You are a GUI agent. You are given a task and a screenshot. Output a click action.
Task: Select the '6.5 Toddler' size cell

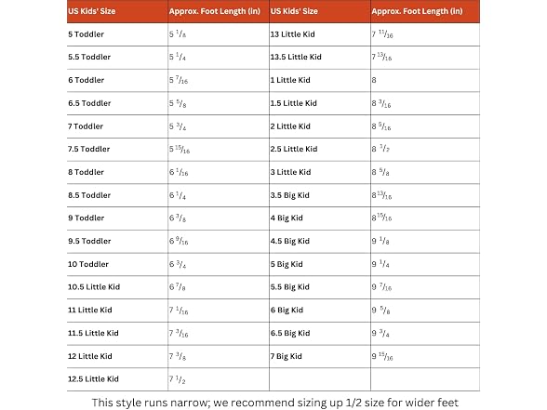click(x=117, y=103)
